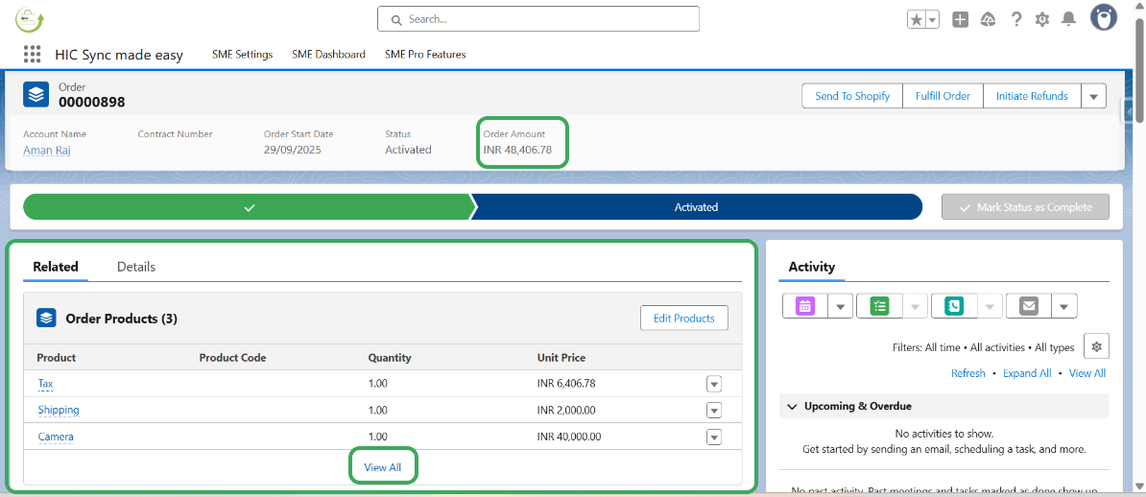
Task: Click Refresh in the Activity panel
Action: [x=968, y=372]
